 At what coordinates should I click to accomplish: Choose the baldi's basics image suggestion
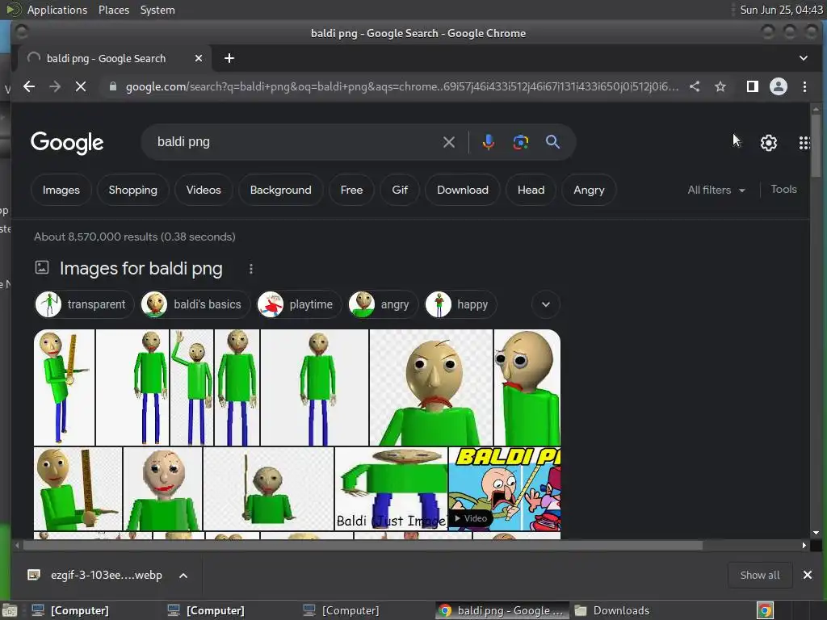pos(195,304)
